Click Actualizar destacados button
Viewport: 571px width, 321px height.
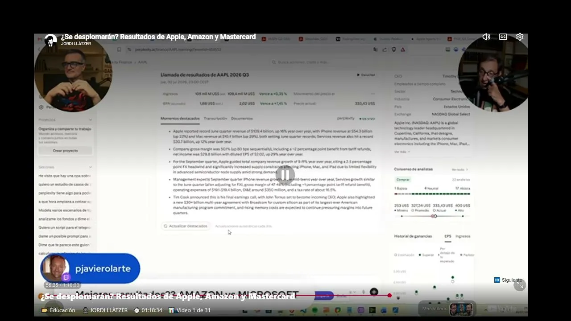[x=185, y=226]
